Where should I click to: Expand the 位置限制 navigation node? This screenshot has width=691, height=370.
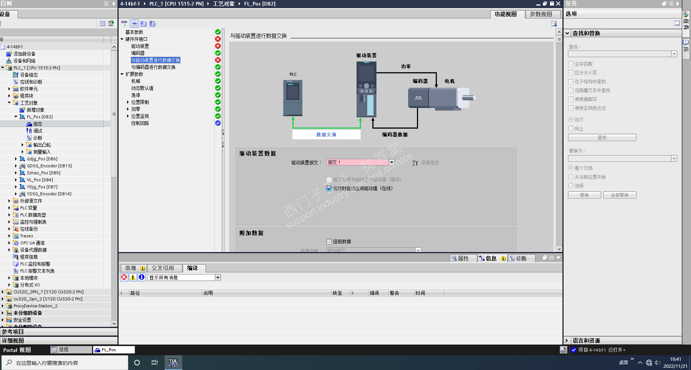128,102
